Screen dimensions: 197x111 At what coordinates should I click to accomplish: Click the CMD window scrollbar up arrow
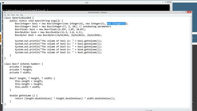point(171,5)
